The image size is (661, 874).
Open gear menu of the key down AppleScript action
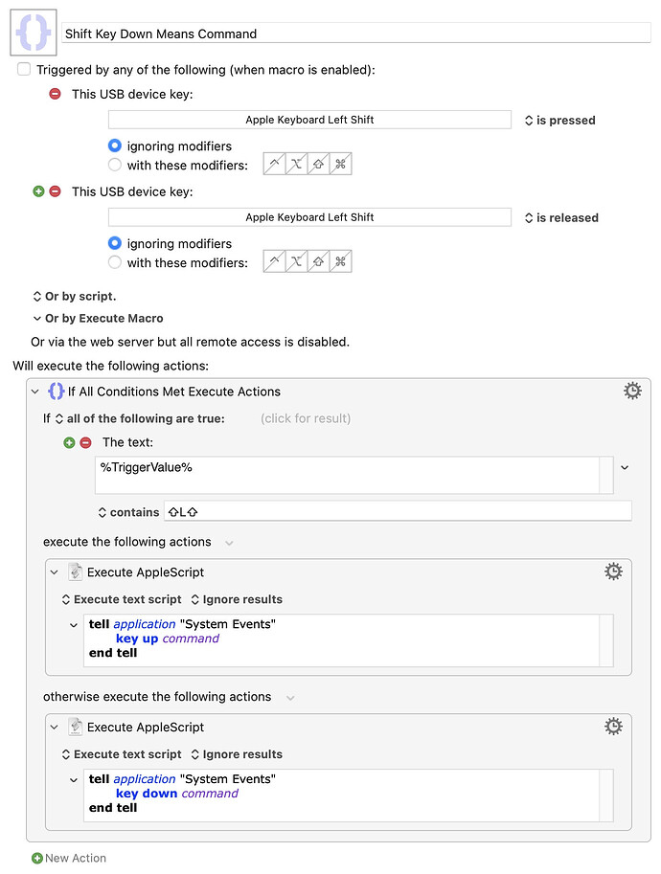(613, 727)
